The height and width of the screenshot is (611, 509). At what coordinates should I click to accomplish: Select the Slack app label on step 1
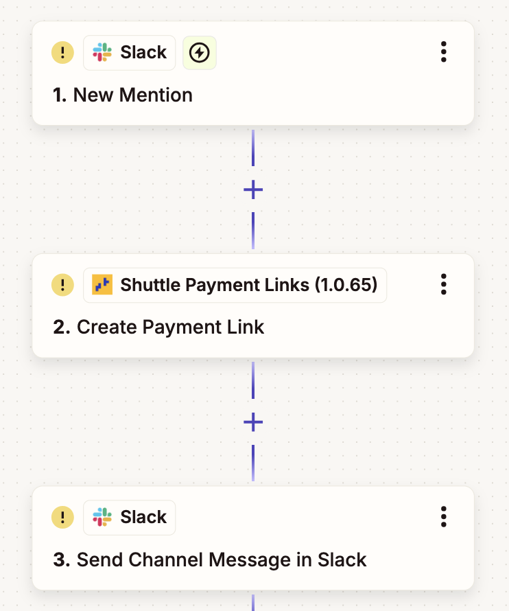[144, 52]
